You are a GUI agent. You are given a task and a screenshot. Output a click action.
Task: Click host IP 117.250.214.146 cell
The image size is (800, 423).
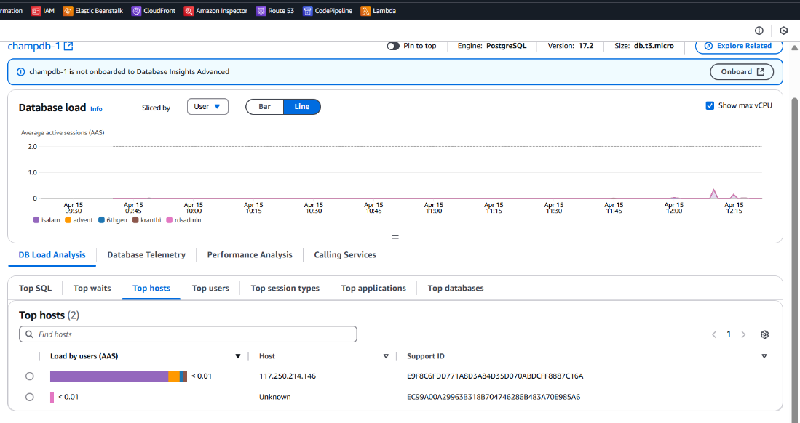pyautogui.click(x=288, y=376)
